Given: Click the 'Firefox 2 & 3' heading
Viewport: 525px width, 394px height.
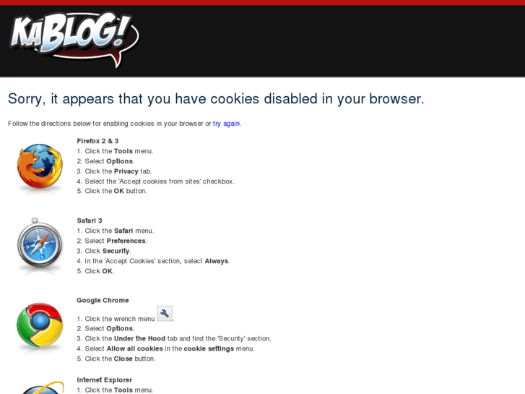Looking at the screenshot, I should point(97,141).
